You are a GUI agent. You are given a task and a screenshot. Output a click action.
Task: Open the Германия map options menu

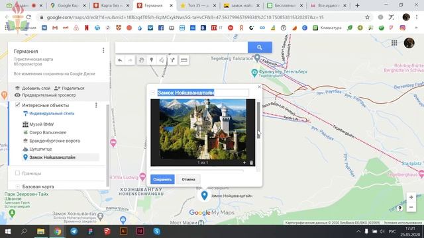[103, 50]
